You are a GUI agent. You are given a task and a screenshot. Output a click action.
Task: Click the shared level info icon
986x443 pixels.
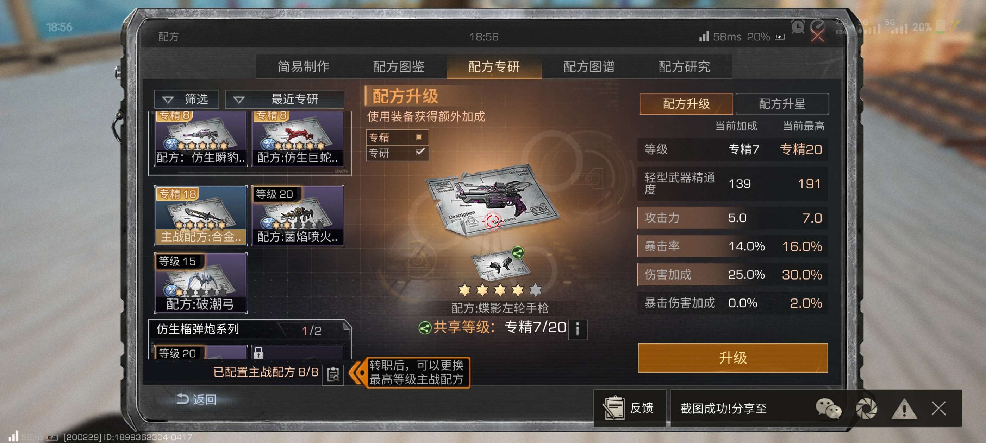(x=578, y=329)
